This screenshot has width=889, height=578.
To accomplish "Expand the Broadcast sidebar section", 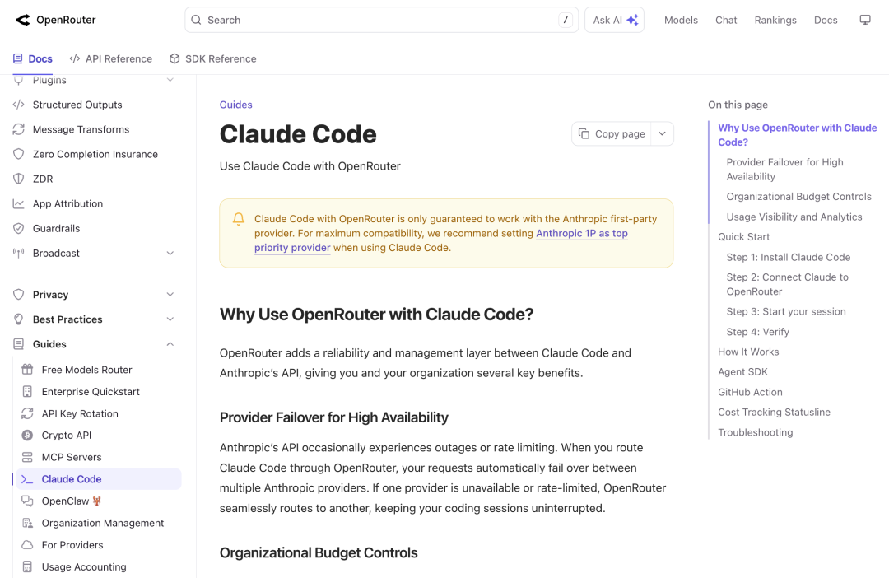I will point(170,253).
